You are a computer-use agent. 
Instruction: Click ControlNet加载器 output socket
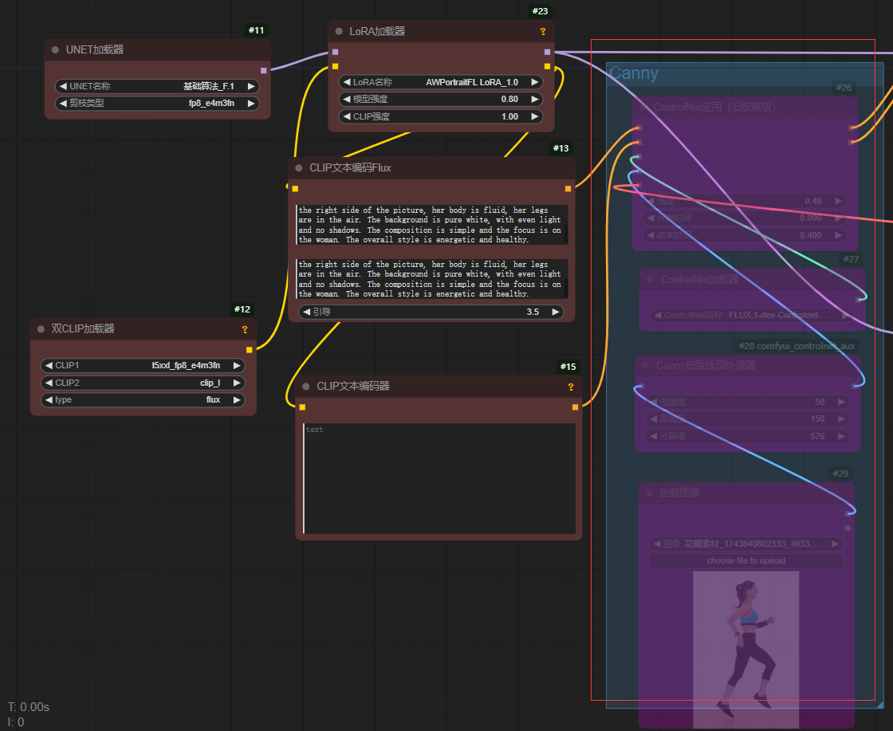859,300
